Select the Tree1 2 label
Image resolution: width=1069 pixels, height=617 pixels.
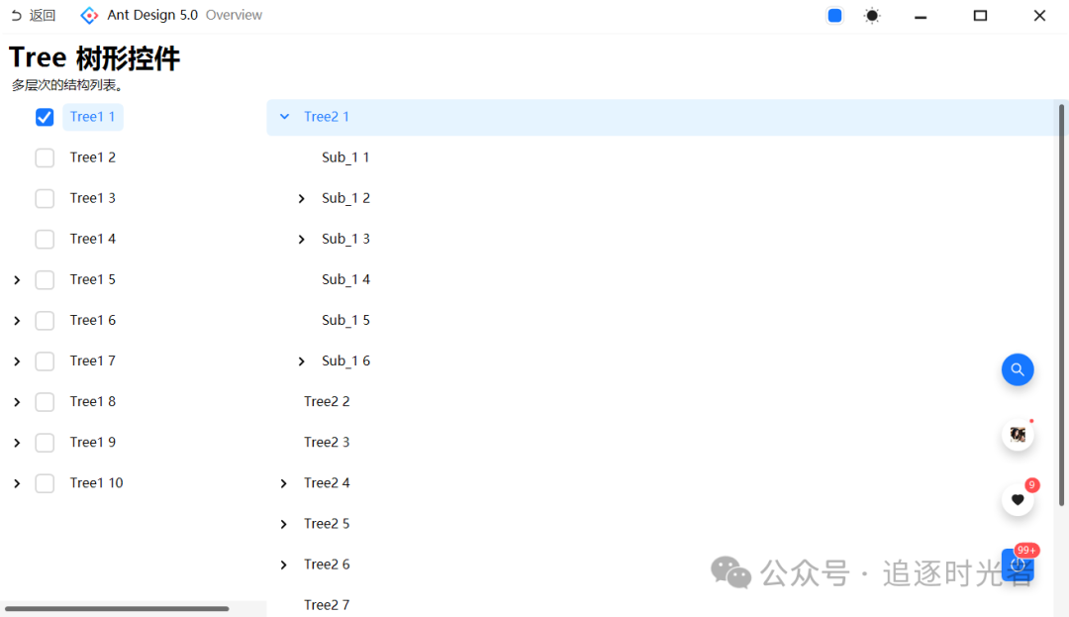(x=93, y=157)
